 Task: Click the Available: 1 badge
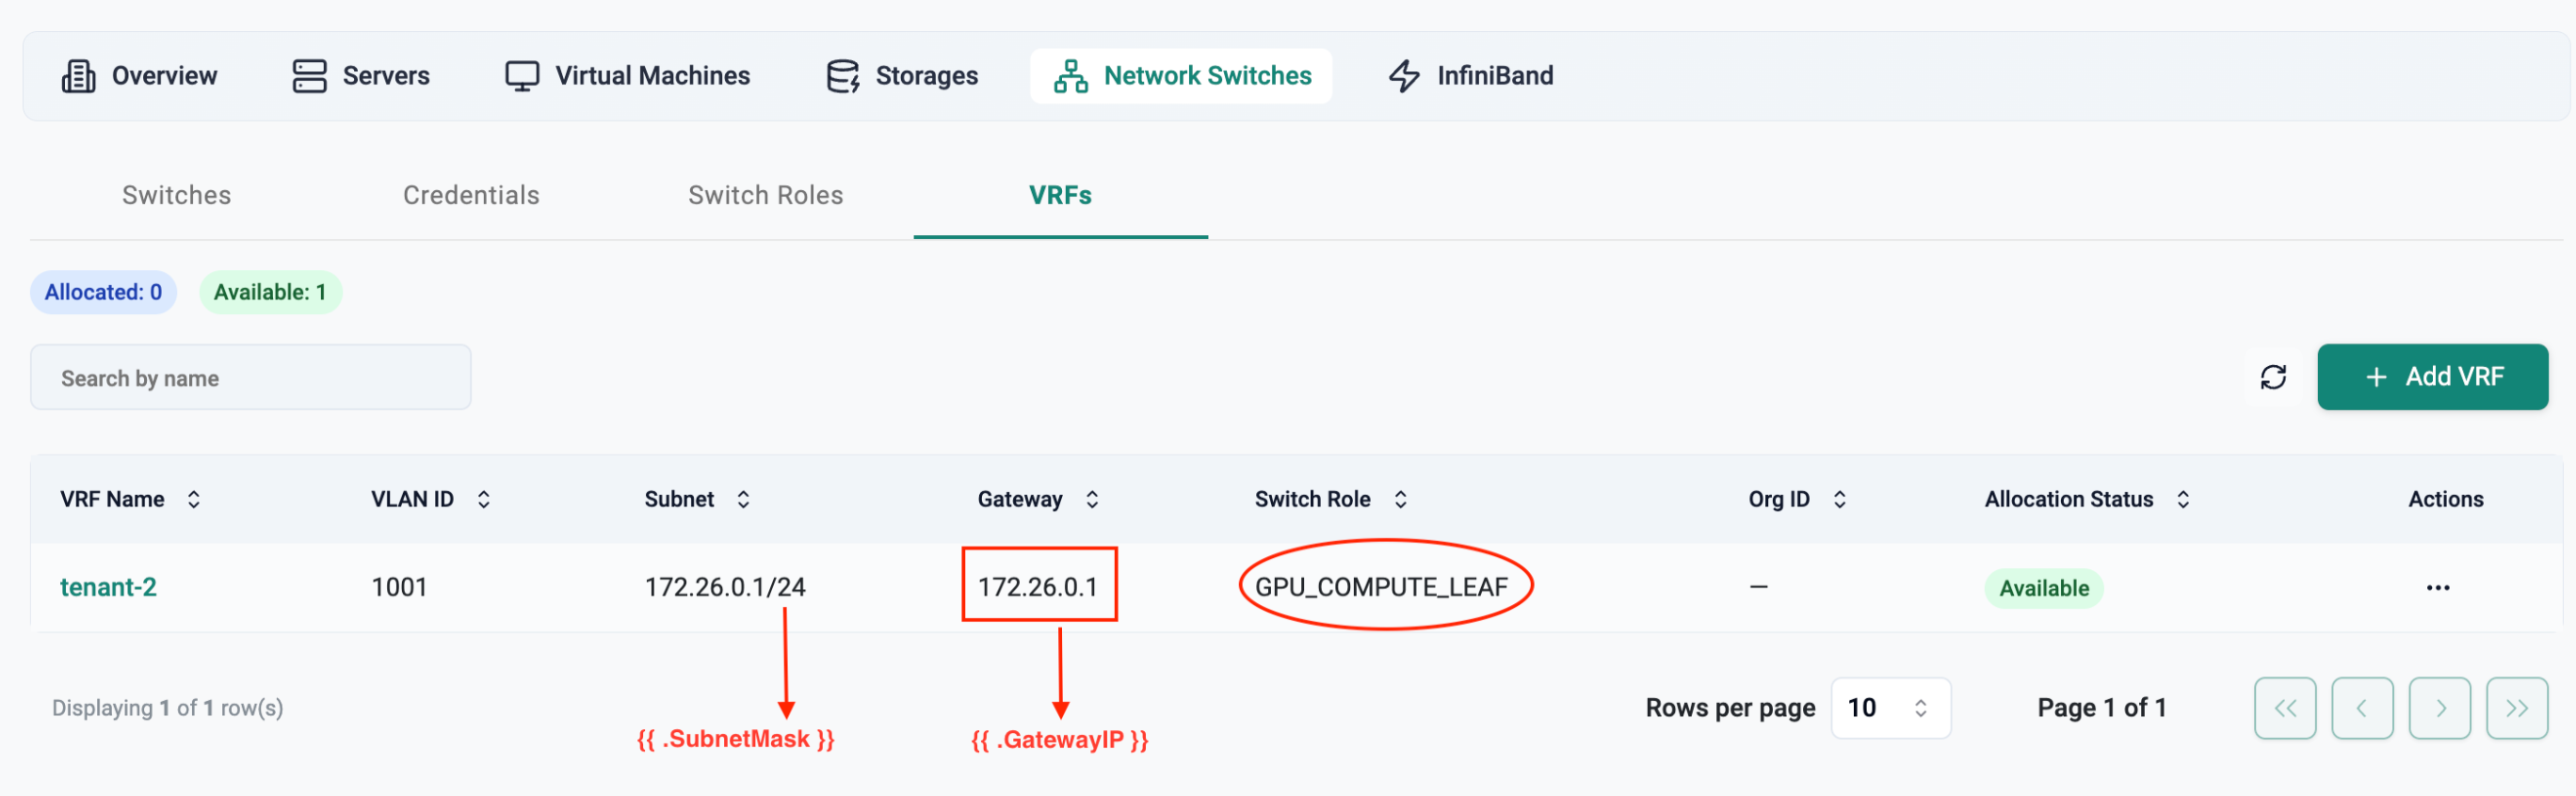(x=270, y=293)
